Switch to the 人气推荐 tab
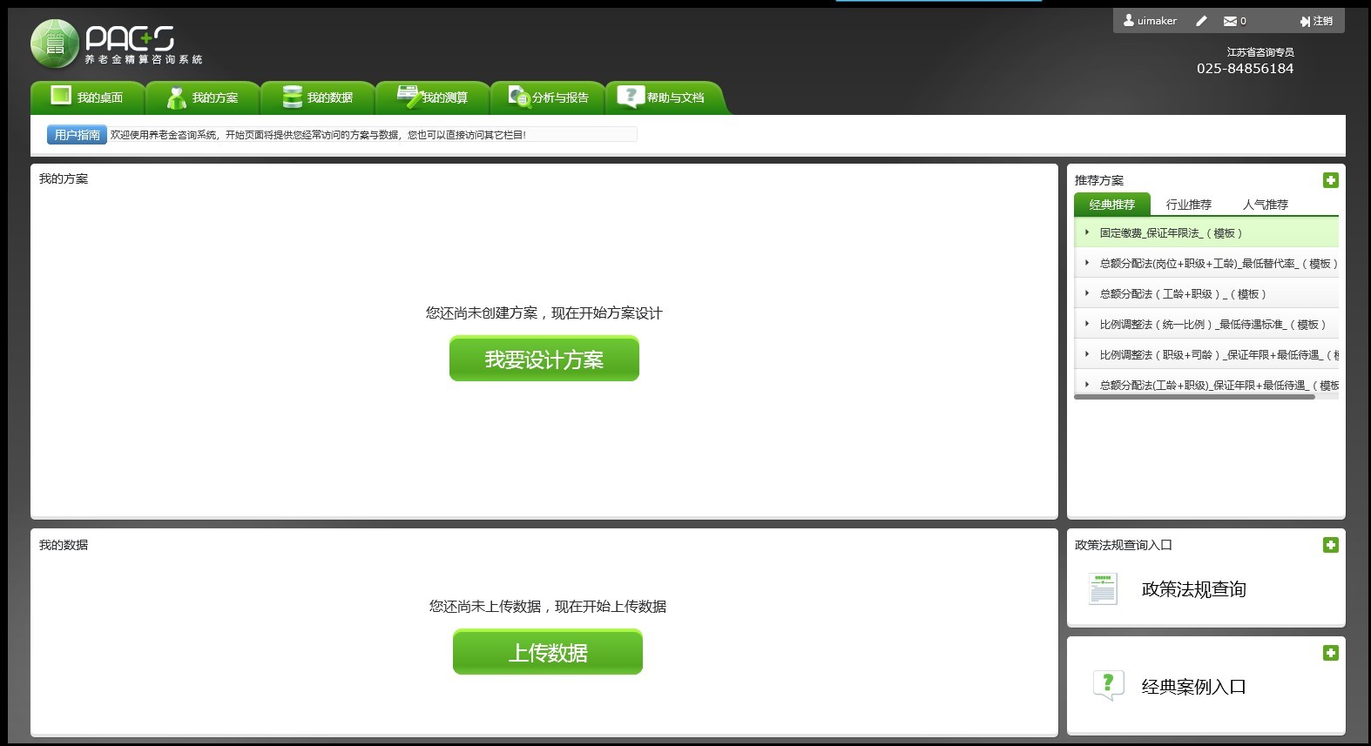 pyautogui.click(x=1266, y=205)
